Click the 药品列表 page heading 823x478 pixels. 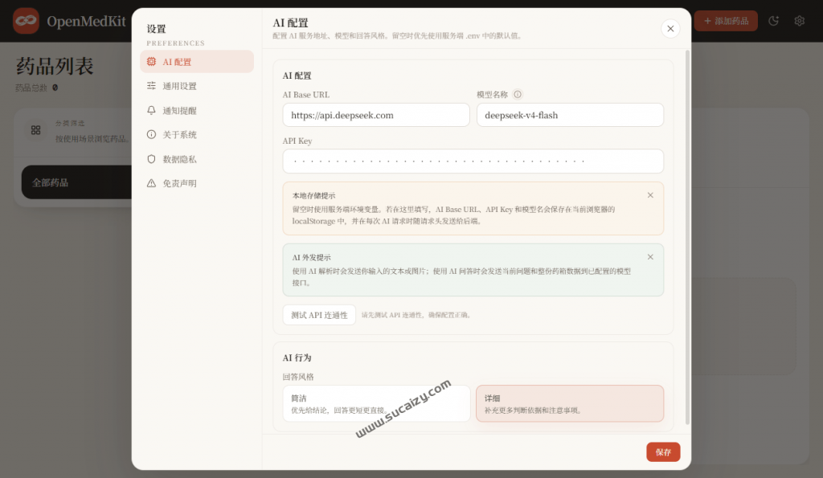point(55,66)
